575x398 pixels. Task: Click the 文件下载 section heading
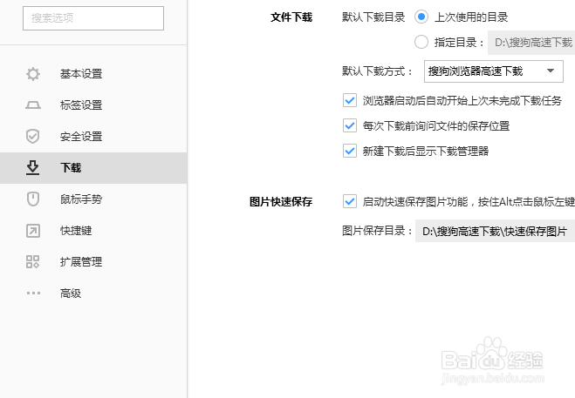[x=291, y=17]
